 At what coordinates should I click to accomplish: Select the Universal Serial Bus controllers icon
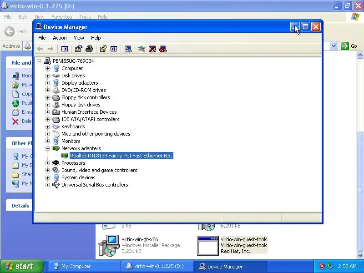(x=56, y=185)
